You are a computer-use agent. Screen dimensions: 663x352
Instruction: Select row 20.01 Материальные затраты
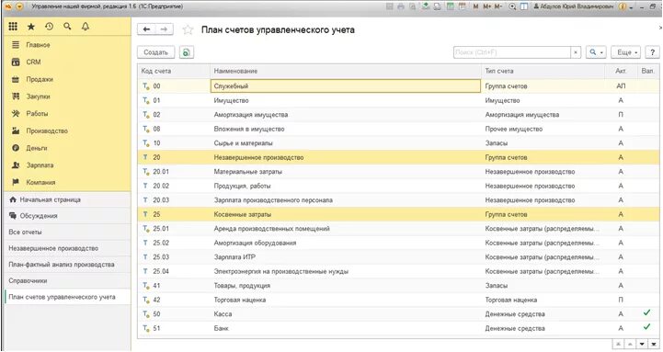point(398,172)
